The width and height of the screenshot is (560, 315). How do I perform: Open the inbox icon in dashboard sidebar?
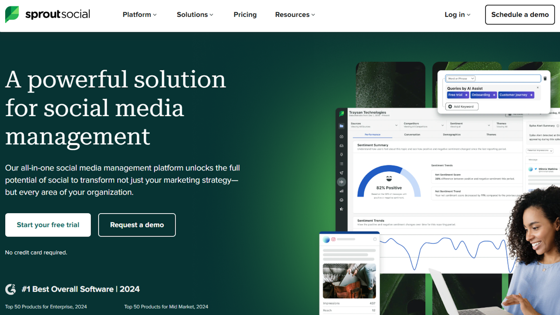342,146
